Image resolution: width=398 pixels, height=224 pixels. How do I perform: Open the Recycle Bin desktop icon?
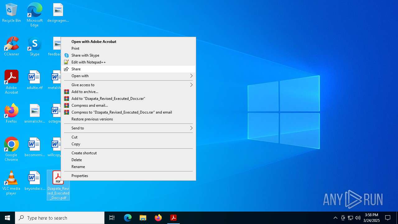pos(12,13)
